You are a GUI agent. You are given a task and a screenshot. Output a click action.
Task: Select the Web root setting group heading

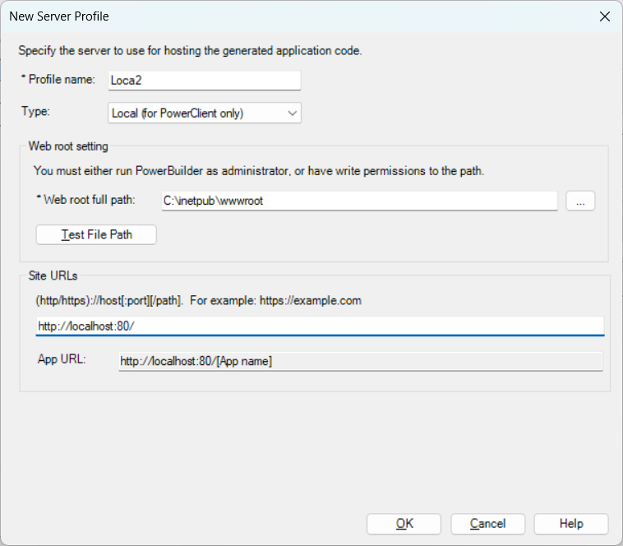[68, 146]
